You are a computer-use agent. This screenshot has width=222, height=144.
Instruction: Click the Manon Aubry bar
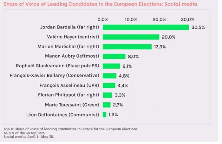[114, 56]
